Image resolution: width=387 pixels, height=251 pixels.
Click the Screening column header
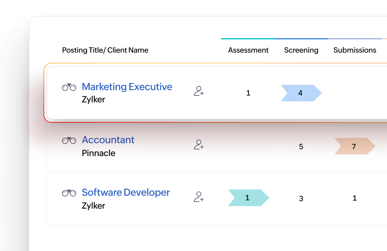301,50
